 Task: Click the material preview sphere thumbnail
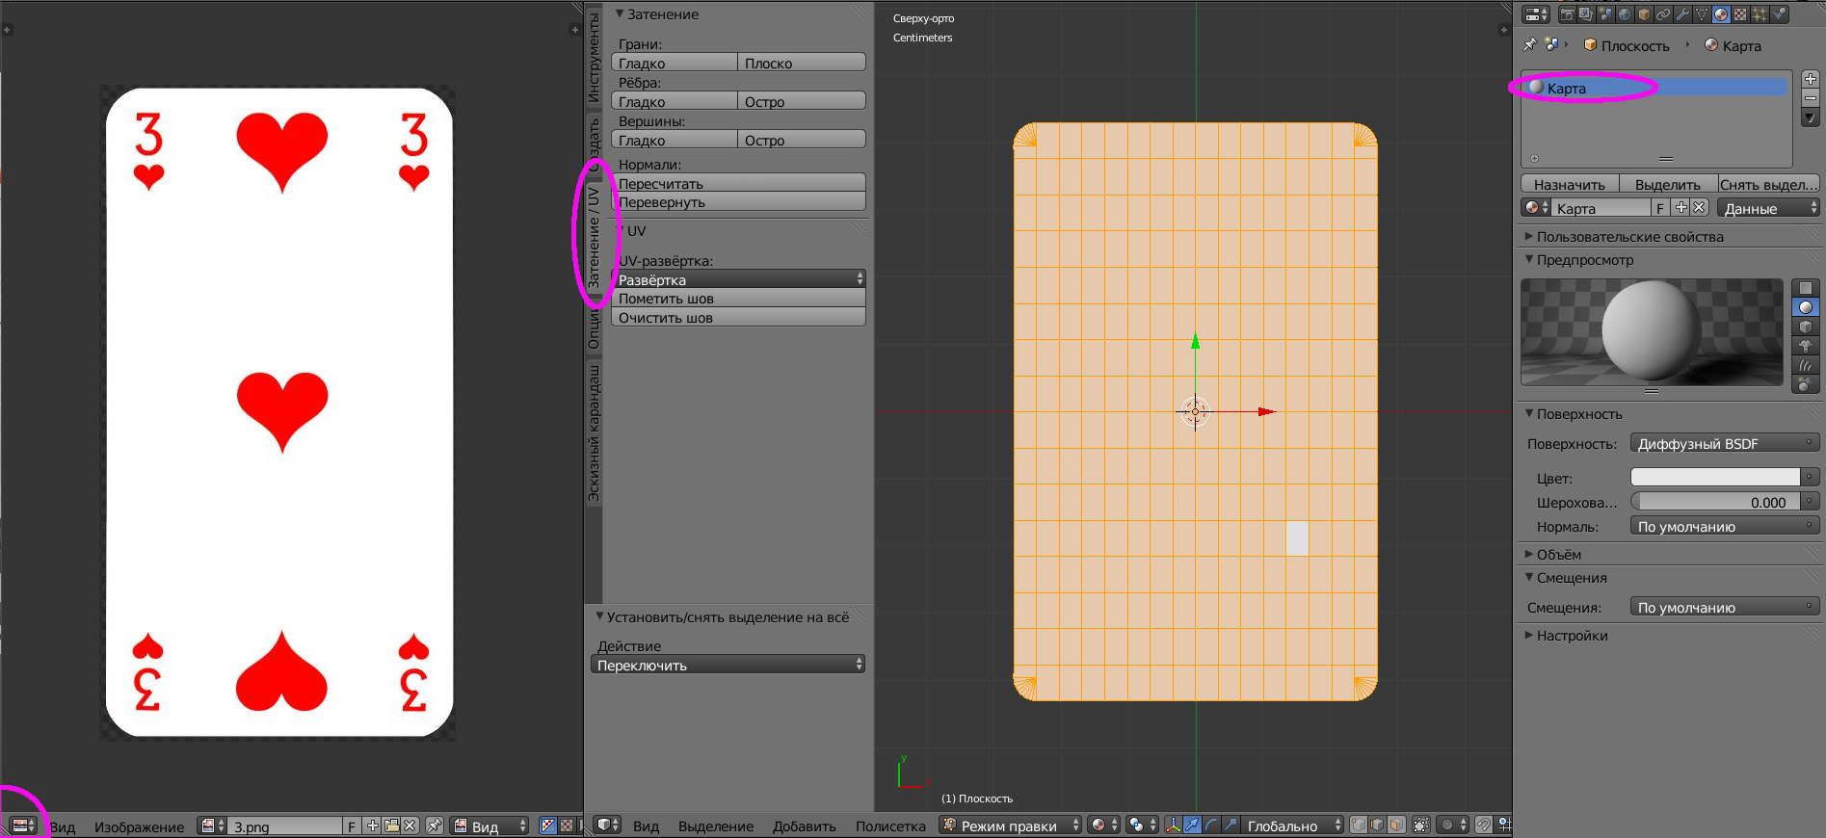(x=1652, y=331)
